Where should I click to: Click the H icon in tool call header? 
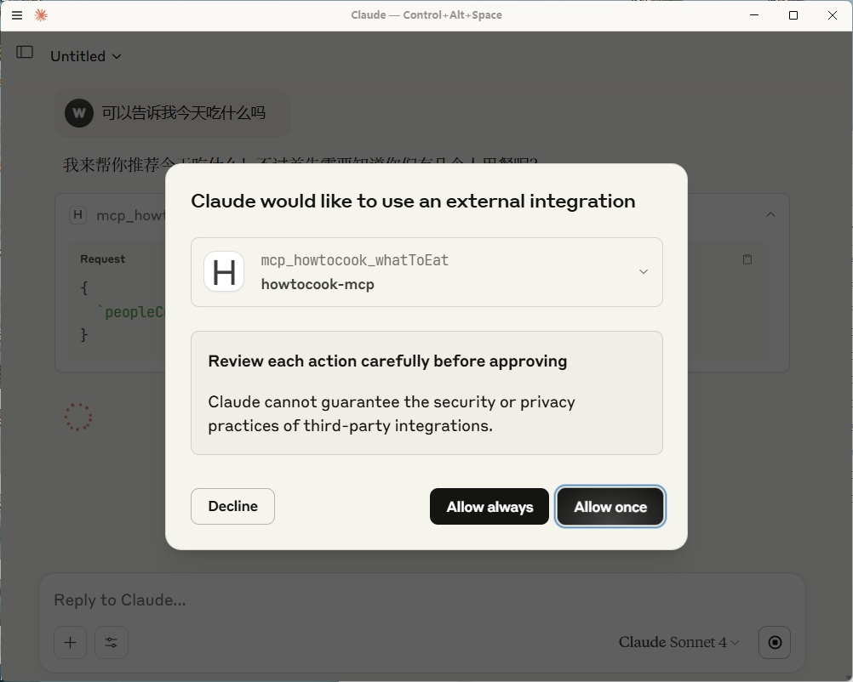click(77, 215)
